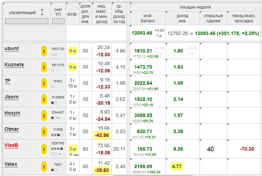Click the текущ./макс. просадка header
Viewport: 262px width, 176px height.
click(244, 19)
